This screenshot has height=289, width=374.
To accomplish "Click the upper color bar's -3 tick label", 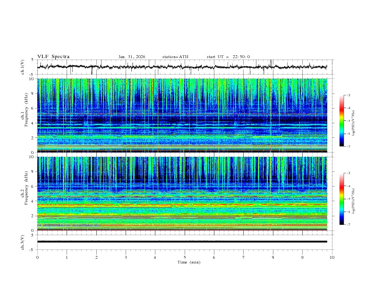I will (x=348, y=95).
